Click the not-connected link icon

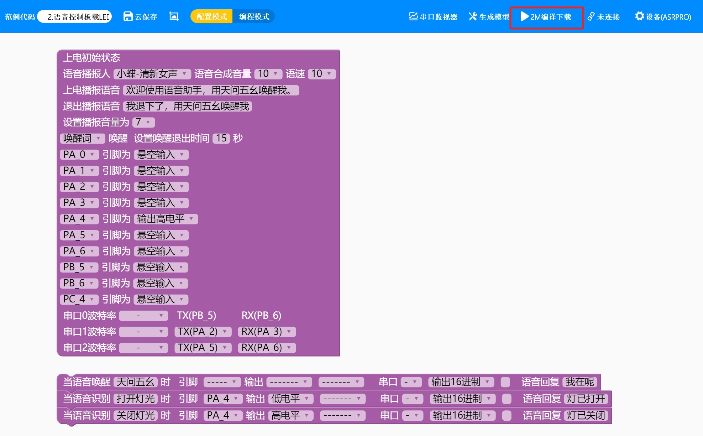tap(591, 16)
